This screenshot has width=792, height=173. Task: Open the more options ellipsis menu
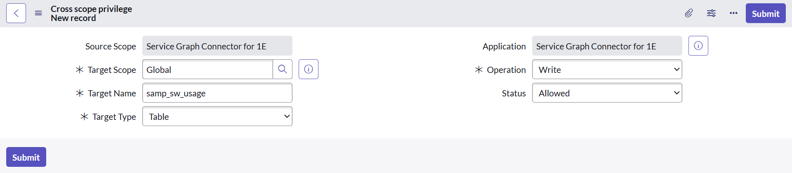pos(733,13)
